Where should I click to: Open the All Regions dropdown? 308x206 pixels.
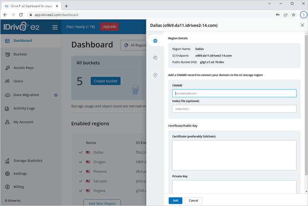(134, 45)
